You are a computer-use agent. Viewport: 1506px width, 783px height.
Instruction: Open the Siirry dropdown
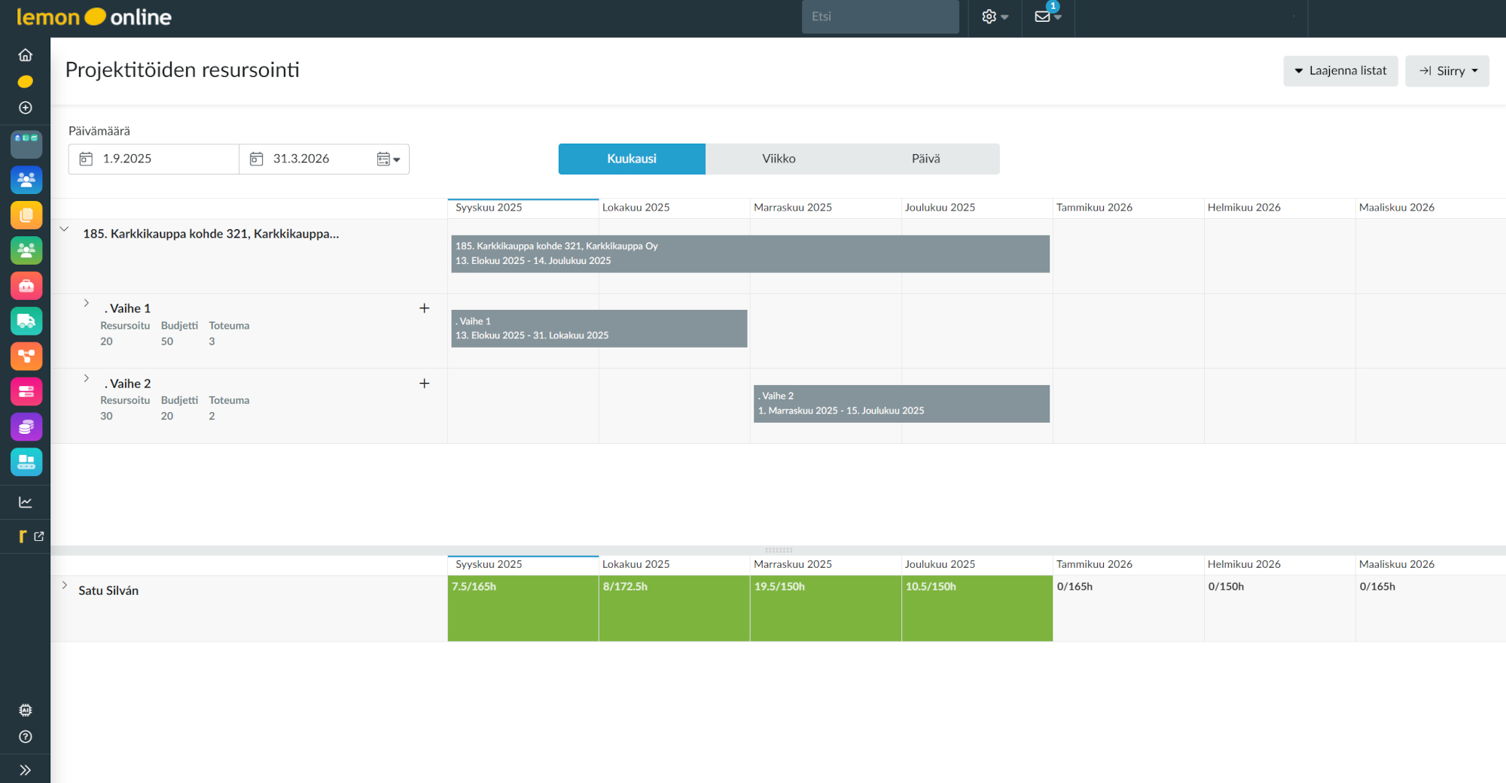point(1447,71)
